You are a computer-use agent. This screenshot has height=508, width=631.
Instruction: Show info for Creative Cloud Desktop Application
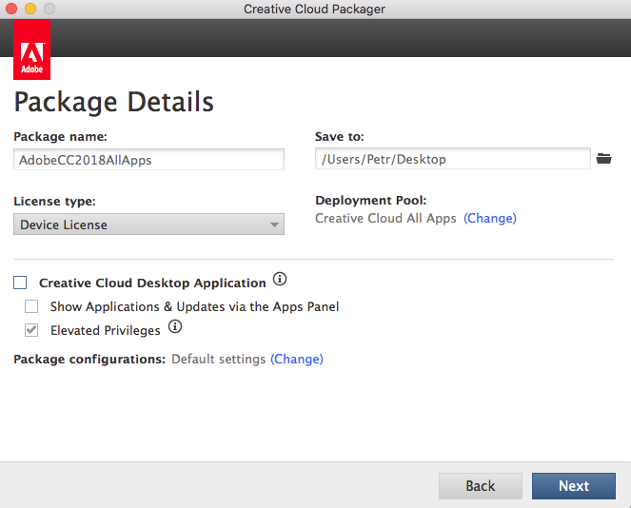click(x=280, y=279)
